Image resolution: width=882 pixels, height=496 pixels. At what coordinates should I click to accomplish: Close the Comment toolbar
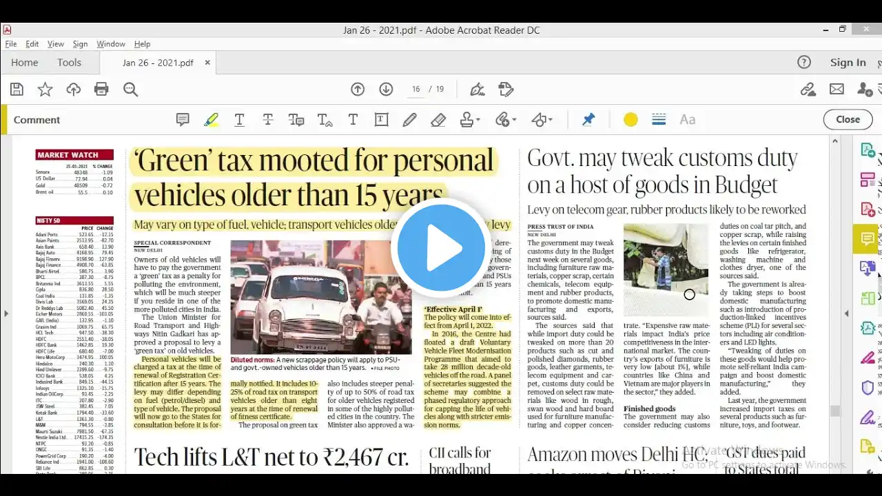(x=848, y=120)
